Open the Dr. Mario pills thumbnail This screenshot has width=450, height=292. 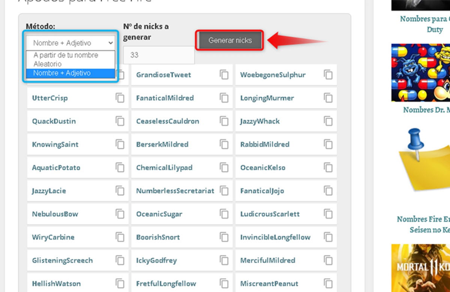click(421, 73)
